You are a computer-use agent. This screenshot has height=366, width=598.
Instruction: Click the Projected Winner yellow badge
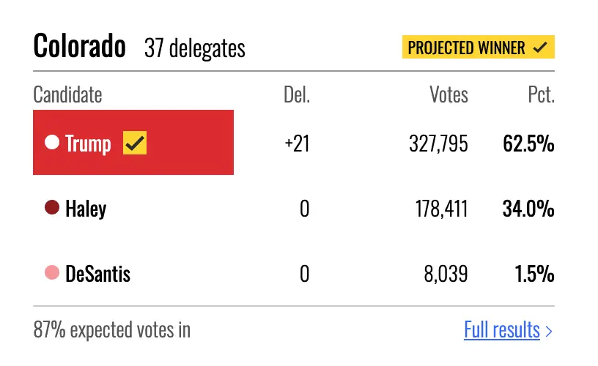[x=479, y=47]
